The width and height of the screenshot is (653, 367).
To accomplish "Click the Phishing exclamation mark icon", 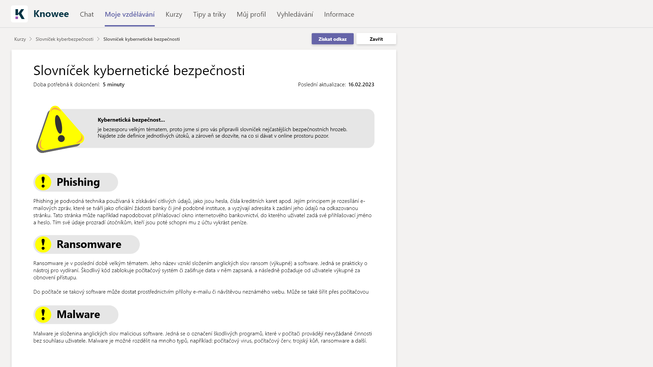I will coord(43,182).
